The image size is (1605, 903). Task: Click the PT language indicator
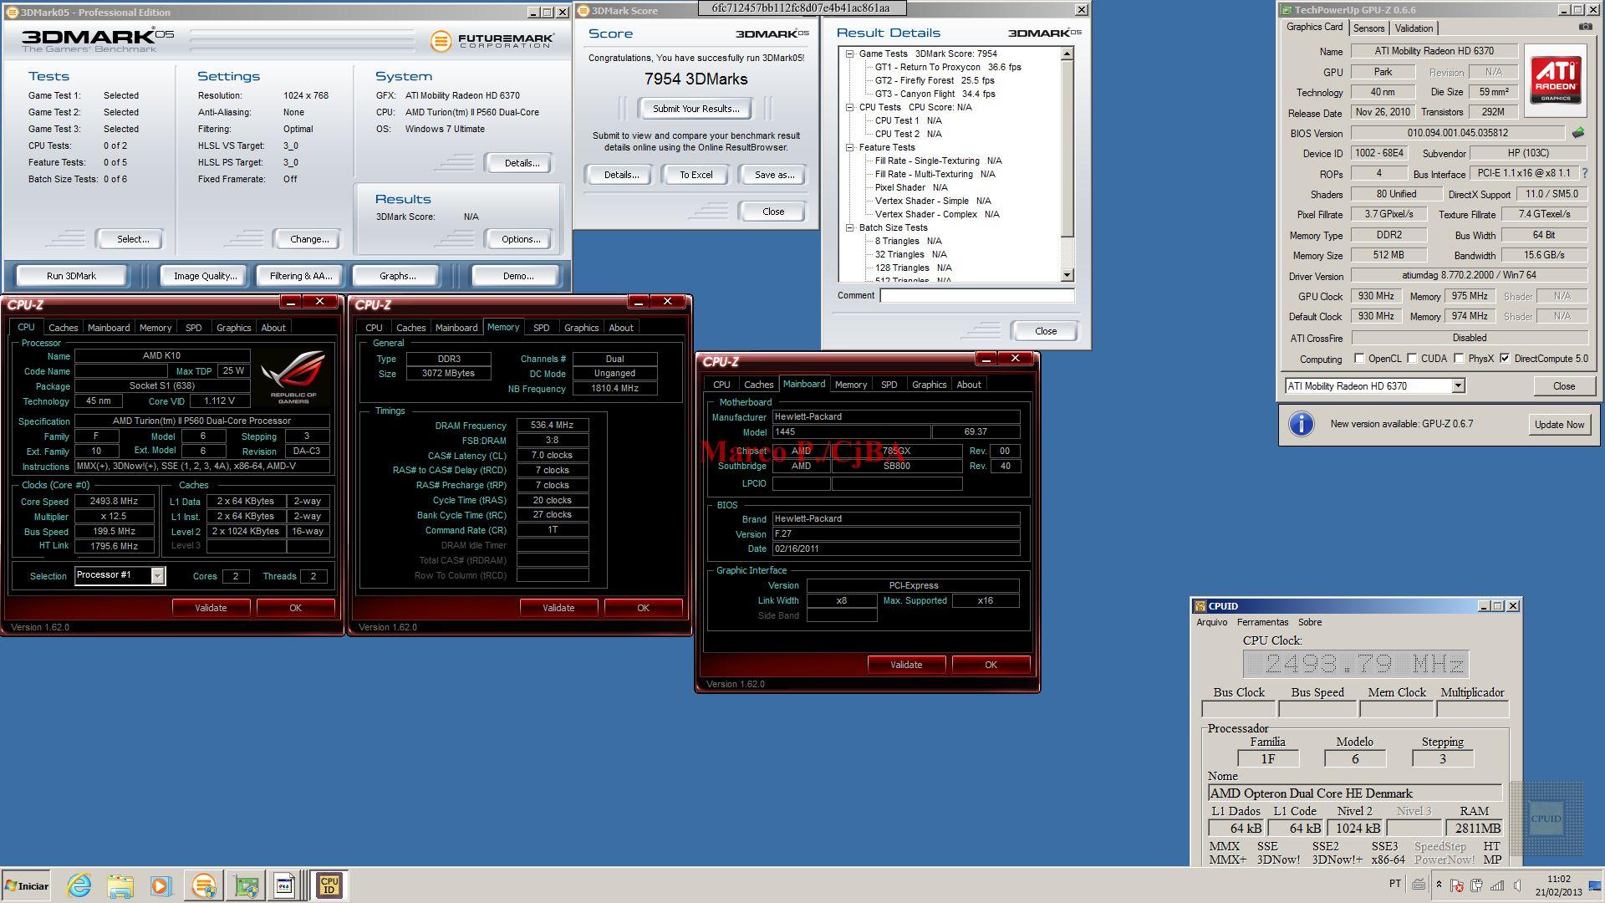[x=1395, y=884]
